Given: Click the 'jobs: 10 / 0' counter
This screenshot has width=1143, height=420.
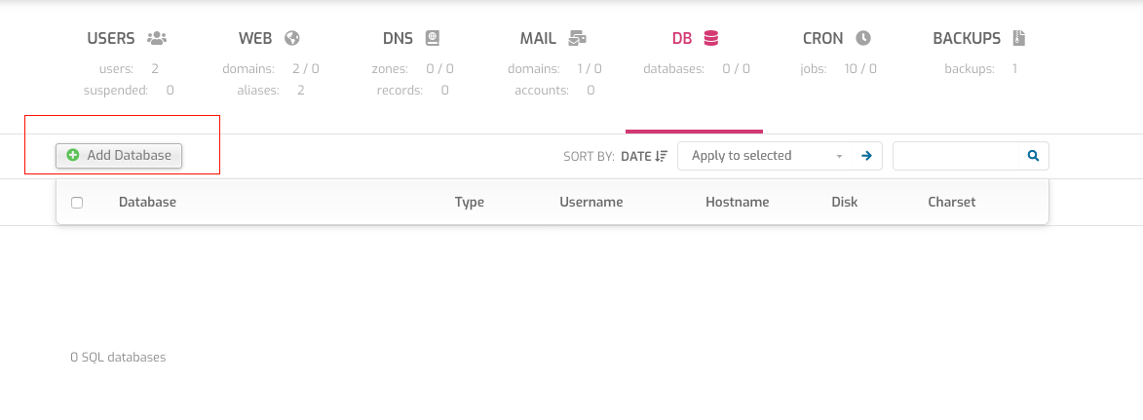Looking at the screenshot, I should tap(840, 69).
